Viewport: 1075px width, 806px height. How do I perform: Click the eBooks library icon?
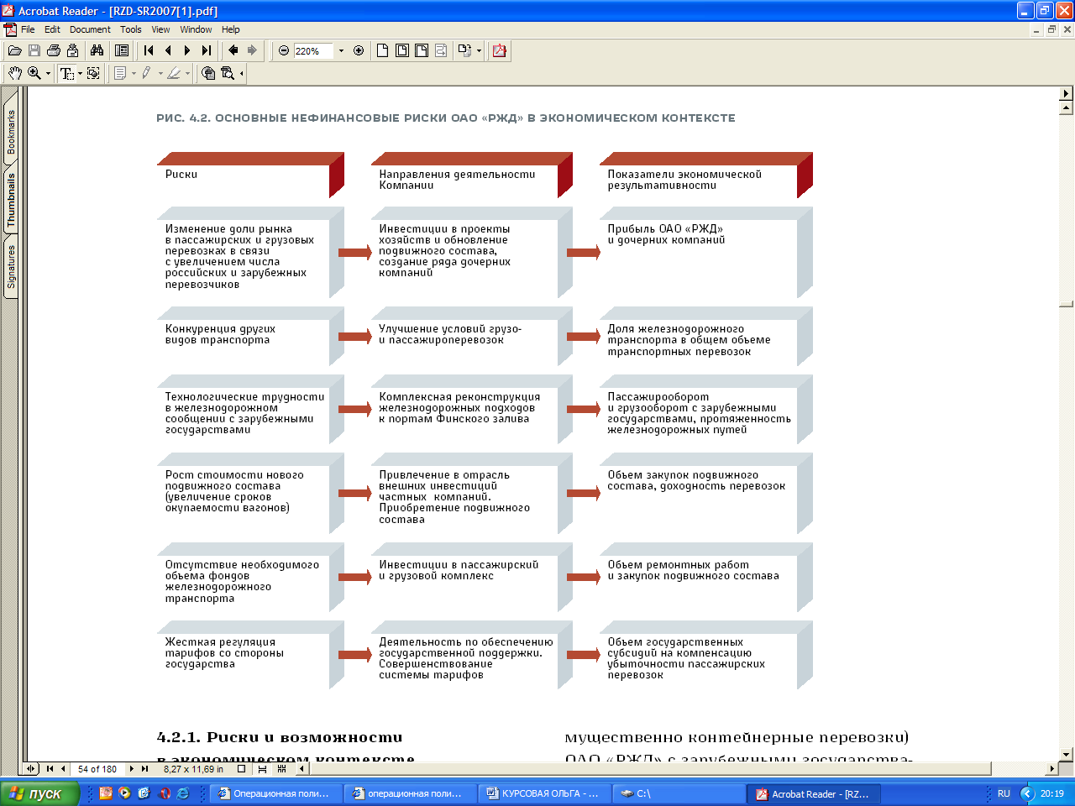(208, 73)
